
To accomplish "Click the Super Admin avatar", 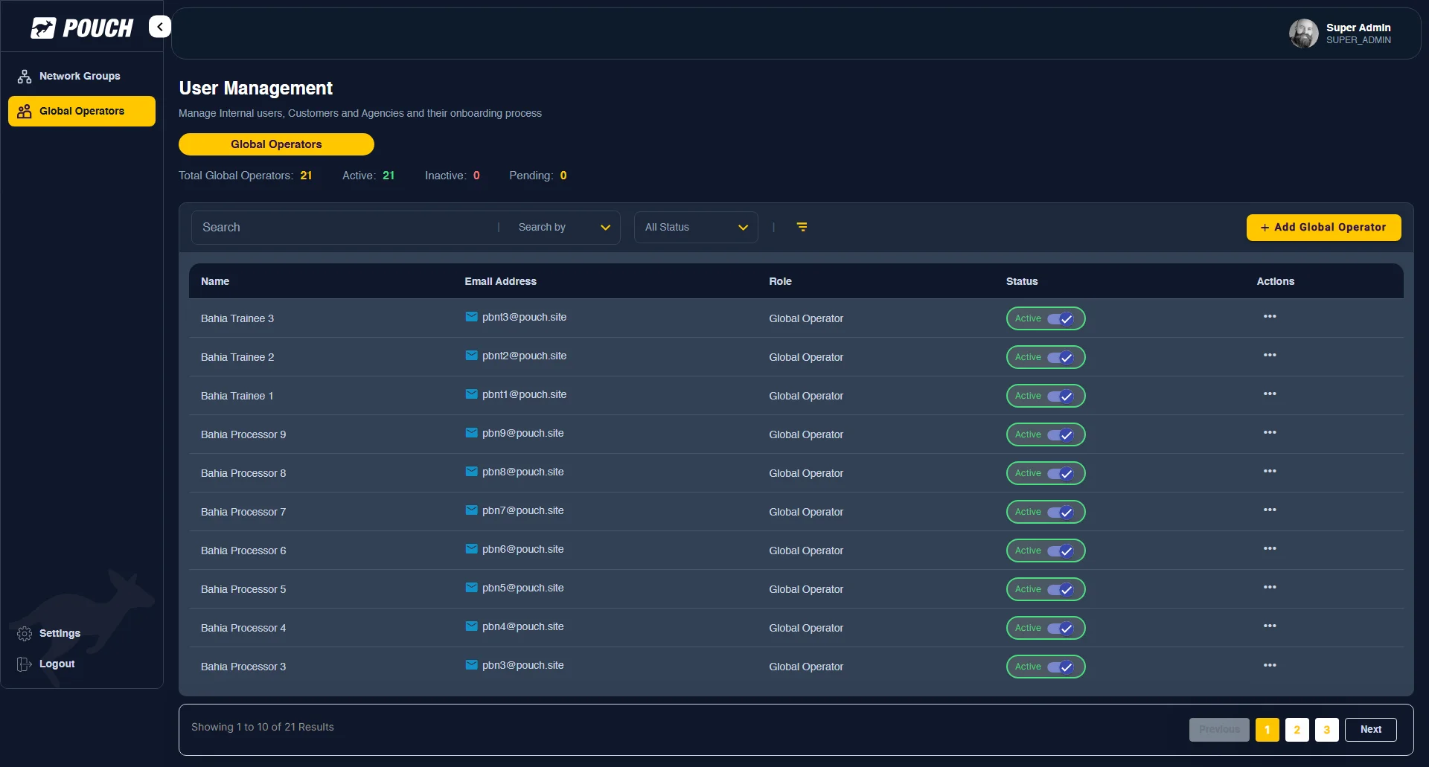I will (x=1304, y=33).
